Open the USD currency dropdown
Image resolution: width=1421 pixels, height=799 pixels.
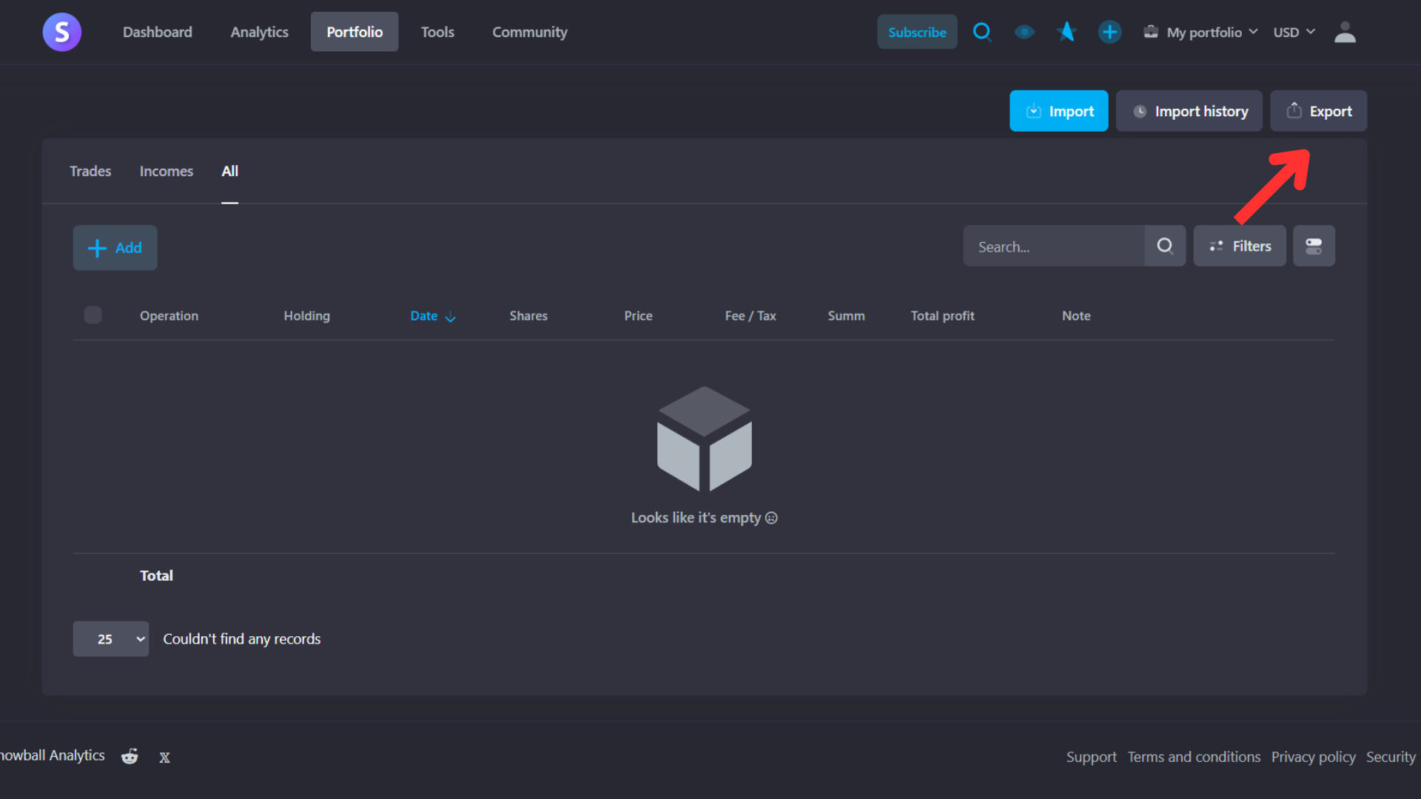coord(1294,32)
